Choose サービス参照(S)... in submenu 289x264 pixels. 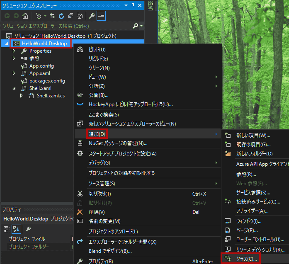(255, 193)
